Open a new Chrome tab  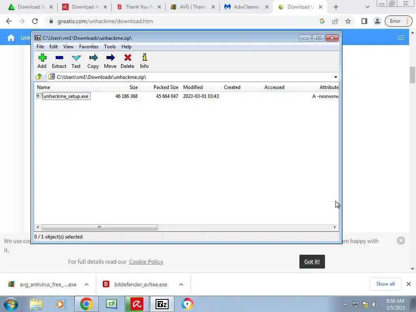click(336, 7)
